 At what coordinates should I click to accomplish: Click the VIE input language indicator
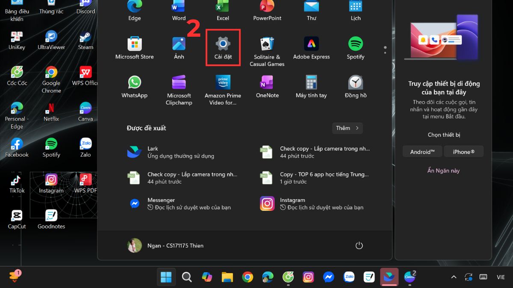click(501, 277)
